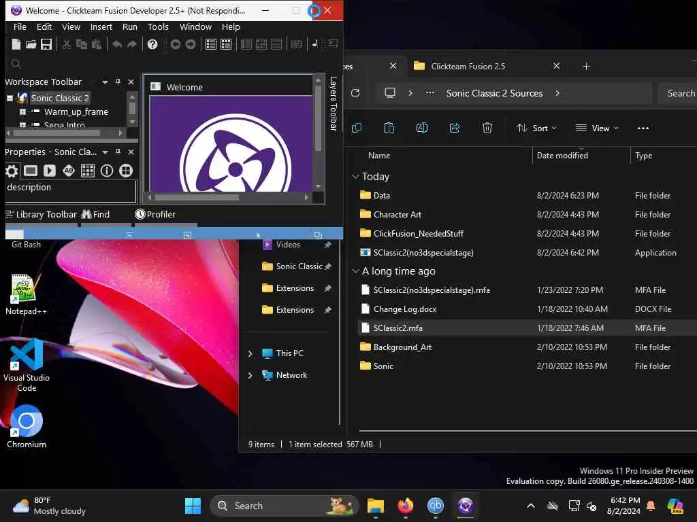
Task: Click the search magnifier icon below toolbar
Action: [16, 64]
